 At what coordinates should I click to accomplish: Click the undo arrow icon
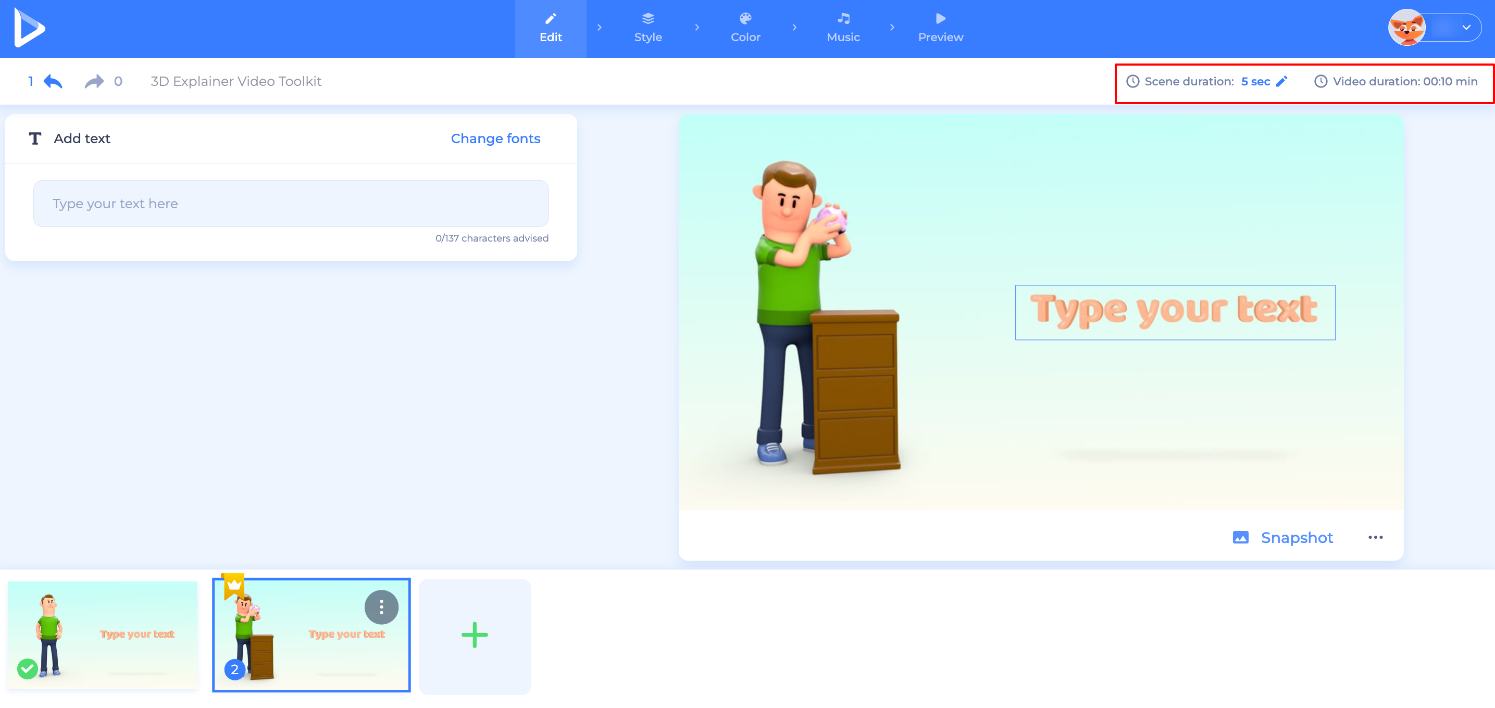[x=53, y=82]
